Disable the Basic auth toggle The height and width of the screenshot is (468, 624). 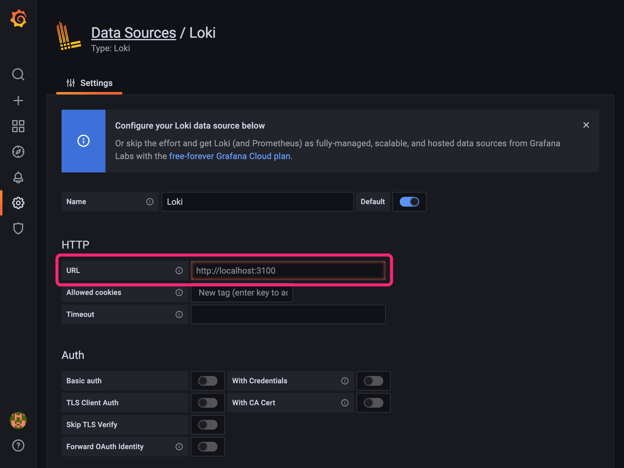tap(207, 380)
